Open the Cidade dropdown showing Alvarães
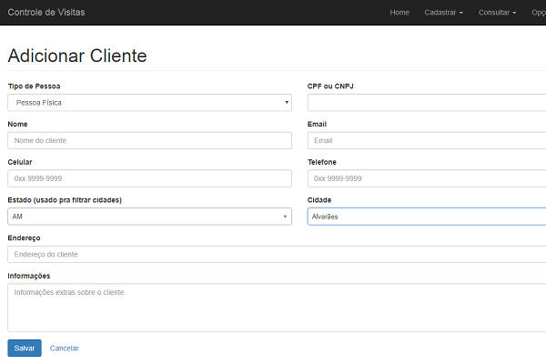The width and height of the screenshot is (546, 364). 427,217
